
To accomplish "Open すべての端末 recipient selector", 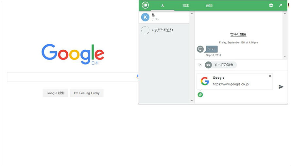I will [221, 65].
